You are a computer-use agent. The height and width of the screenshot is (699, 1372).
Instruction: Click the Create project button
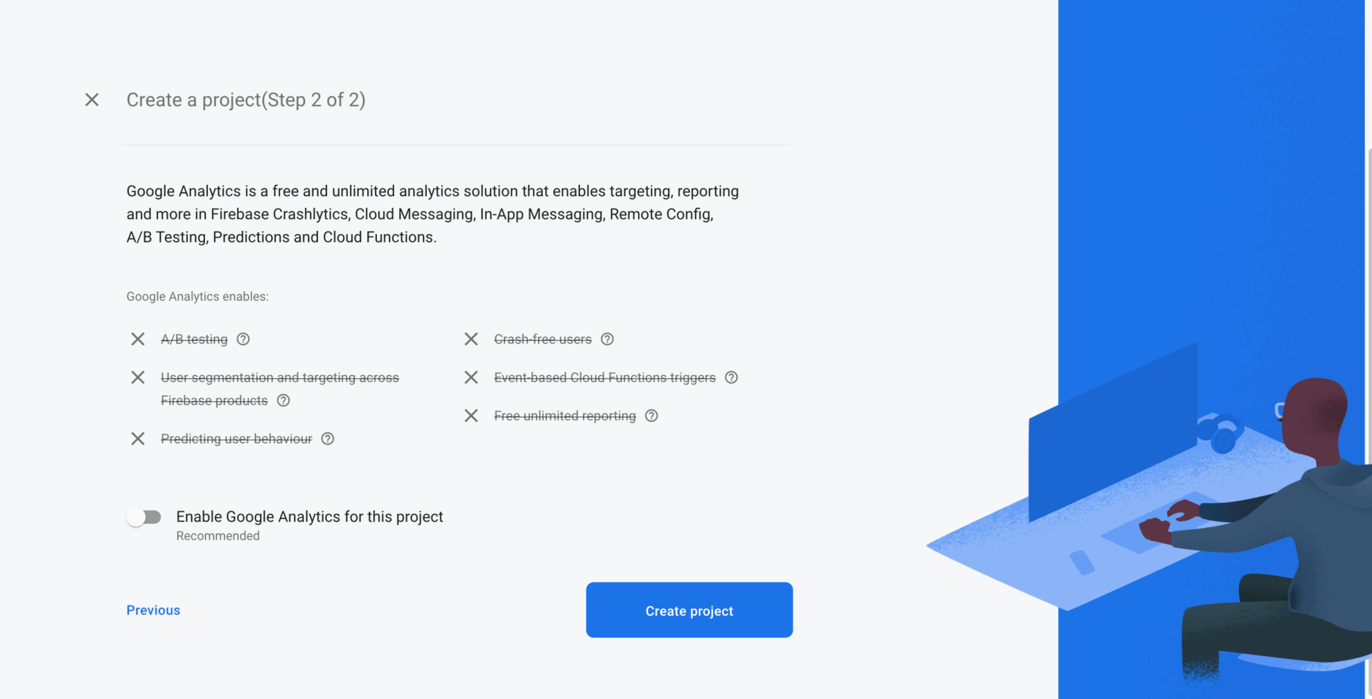point(689,610)
